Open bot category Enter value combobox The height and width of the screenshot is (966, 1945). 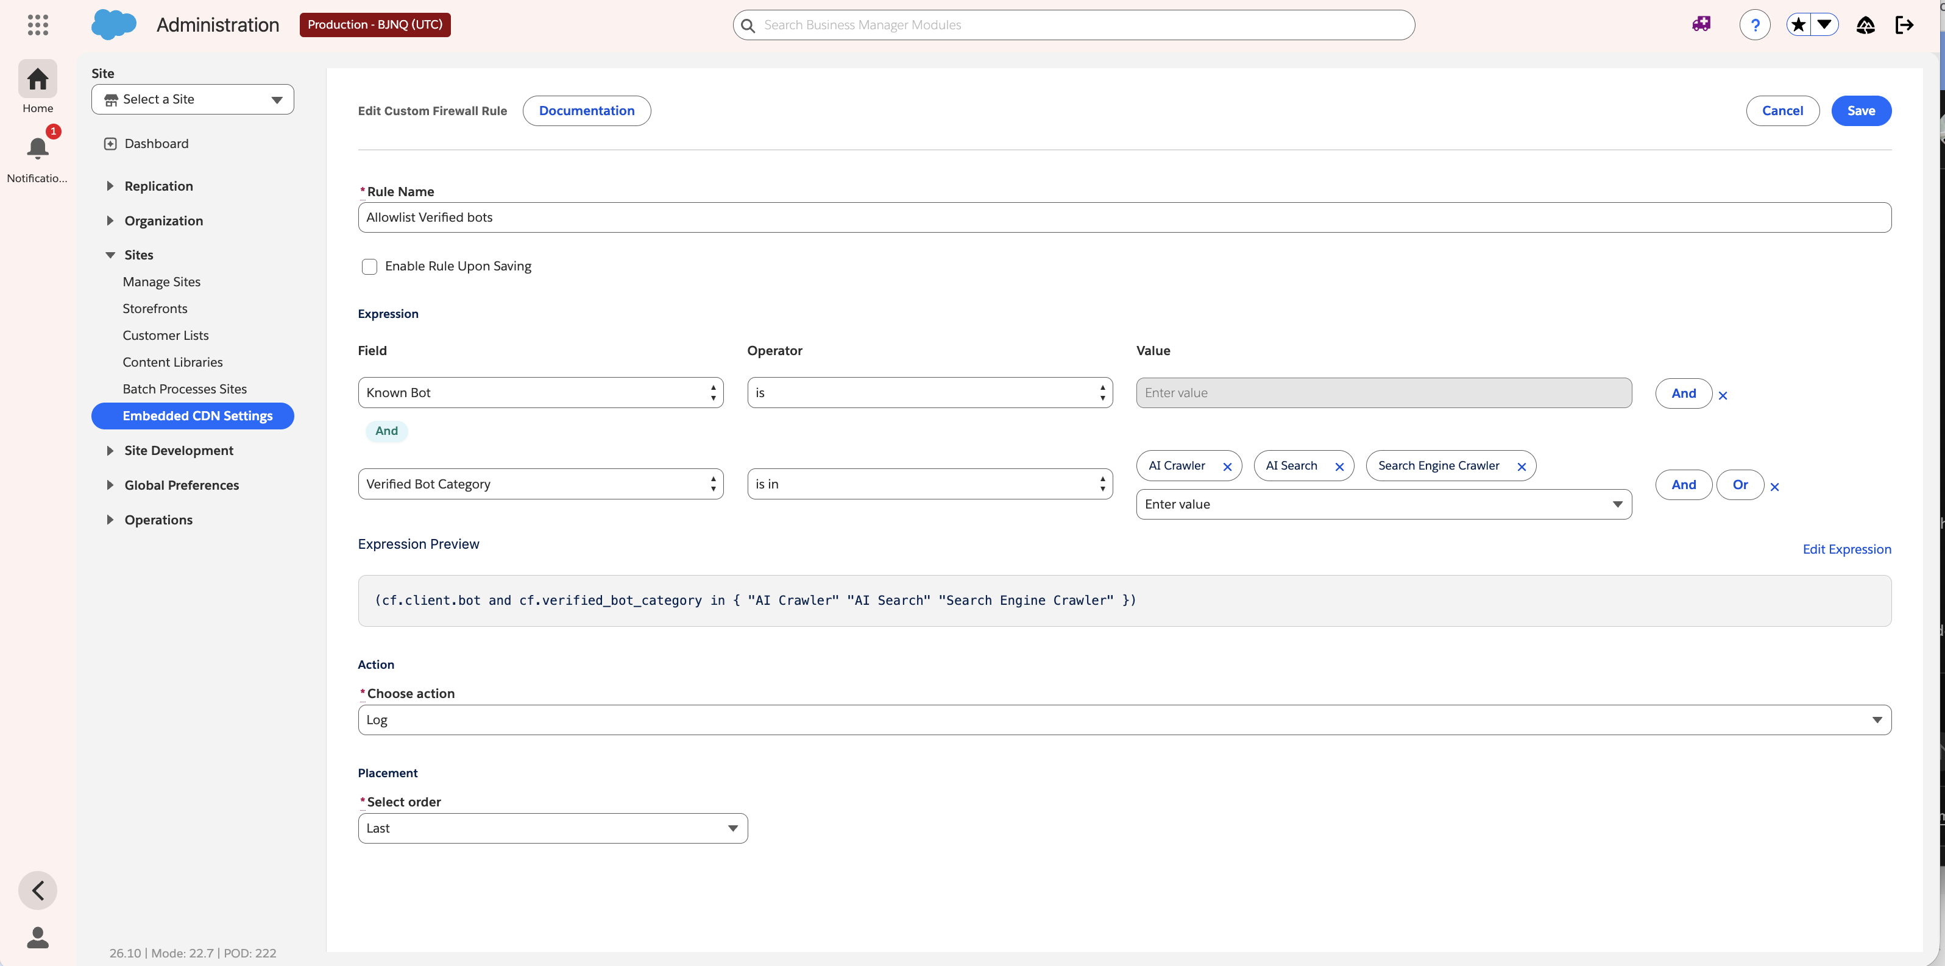[x=1384, y=504]
